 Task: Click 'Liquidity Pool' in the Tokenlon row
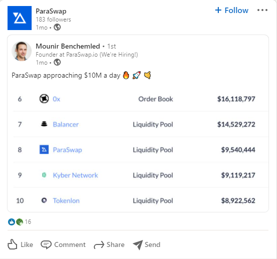coord(153,201)
